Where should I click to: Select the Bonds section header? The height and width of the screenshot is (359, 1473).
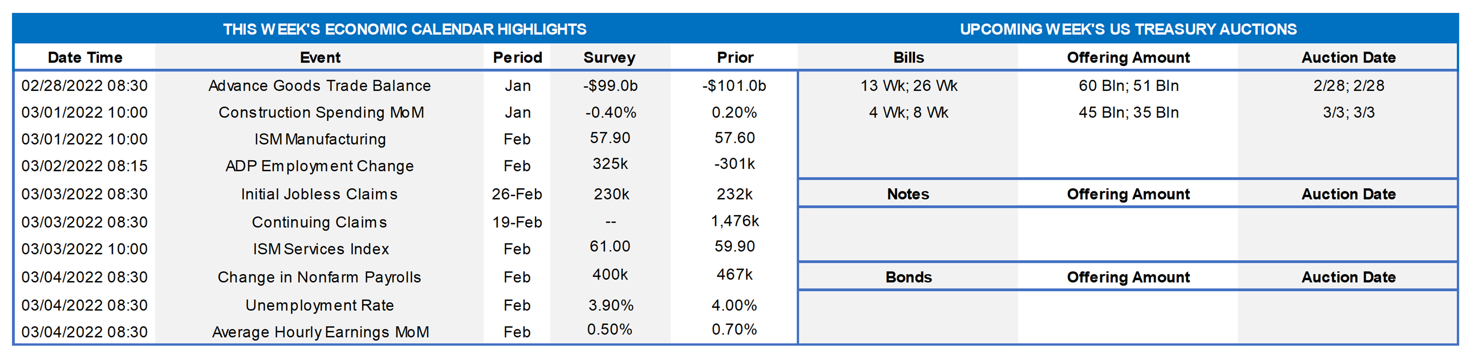[x=908, y=277]
